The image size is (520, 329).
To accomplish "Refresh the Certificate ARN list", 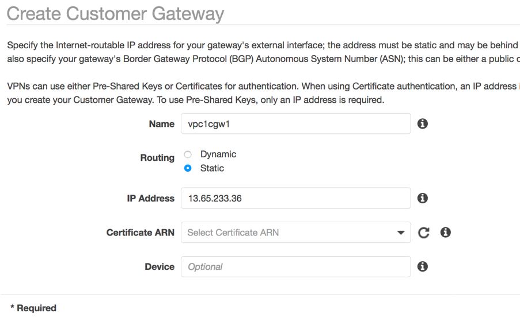I will [x=423, y=233].
